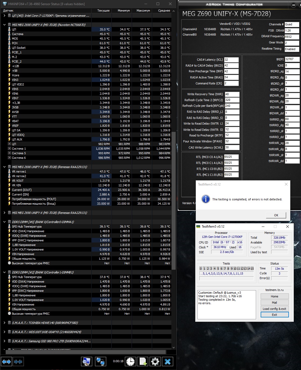Click the lightning icon of Current (IOUT) row
301x370 pixels.
tap(9, 190)
